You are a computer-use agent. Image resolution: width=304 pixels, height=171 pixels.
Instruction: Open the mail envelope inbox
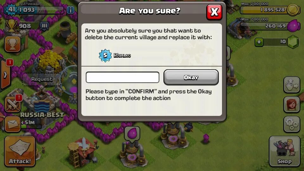pos(13,124)
